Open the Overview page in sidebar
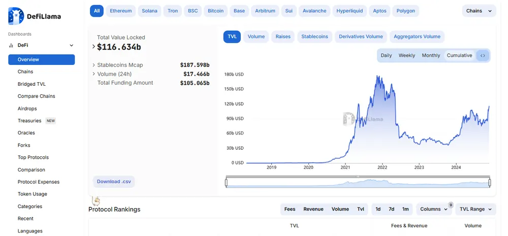This screenshot has width=508, height=236. coord(42,59)
